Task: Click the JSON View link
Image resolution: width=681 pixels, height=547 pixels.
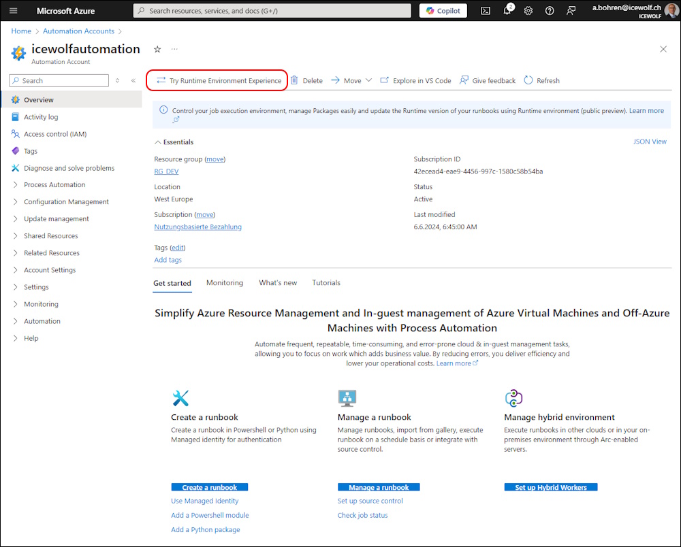Action: [x=650, y=142]
